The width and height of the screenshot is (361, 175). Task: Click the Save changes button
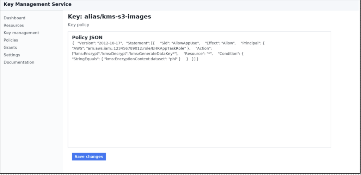tap(89, 157)
